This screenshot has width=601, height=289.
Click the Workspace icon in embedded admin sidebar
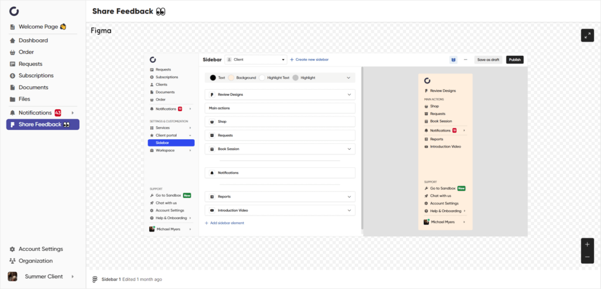(x=152, y=150)
